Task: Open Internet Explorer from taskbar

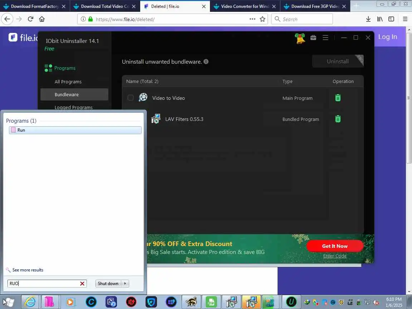Action: (x=30, y=302)
